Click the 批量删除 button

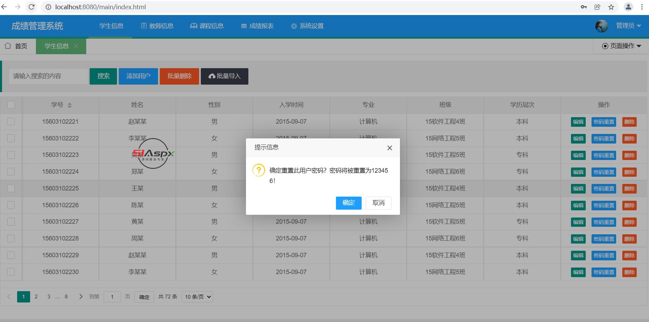click(179, 76)
